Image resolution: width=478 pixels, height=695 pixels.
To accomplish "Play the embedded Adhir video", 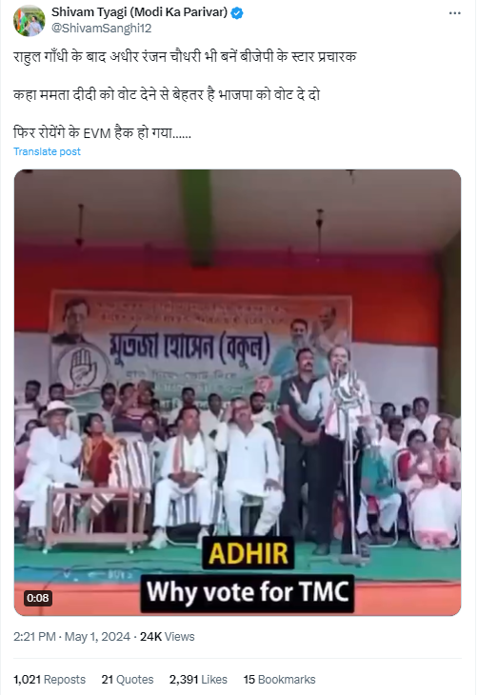I will click(x=238, y=392).
